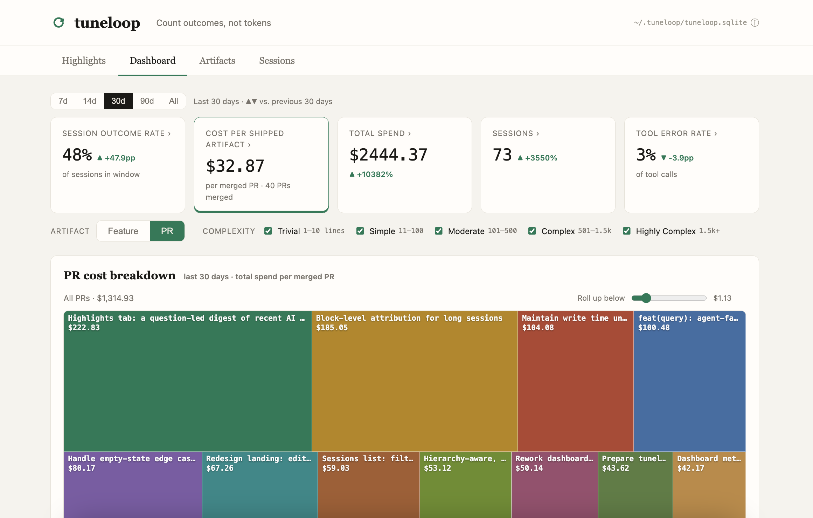Select the 14d time range
Screen dimensions: 813x518
coord(89,101)
